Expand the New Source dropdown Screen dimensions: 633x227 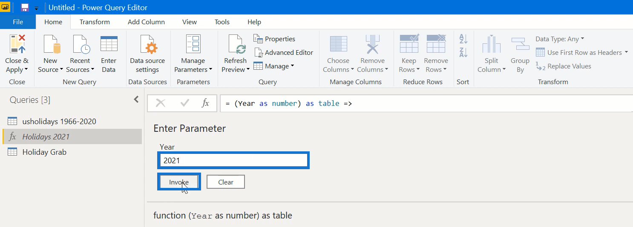(x=61, y=70)
